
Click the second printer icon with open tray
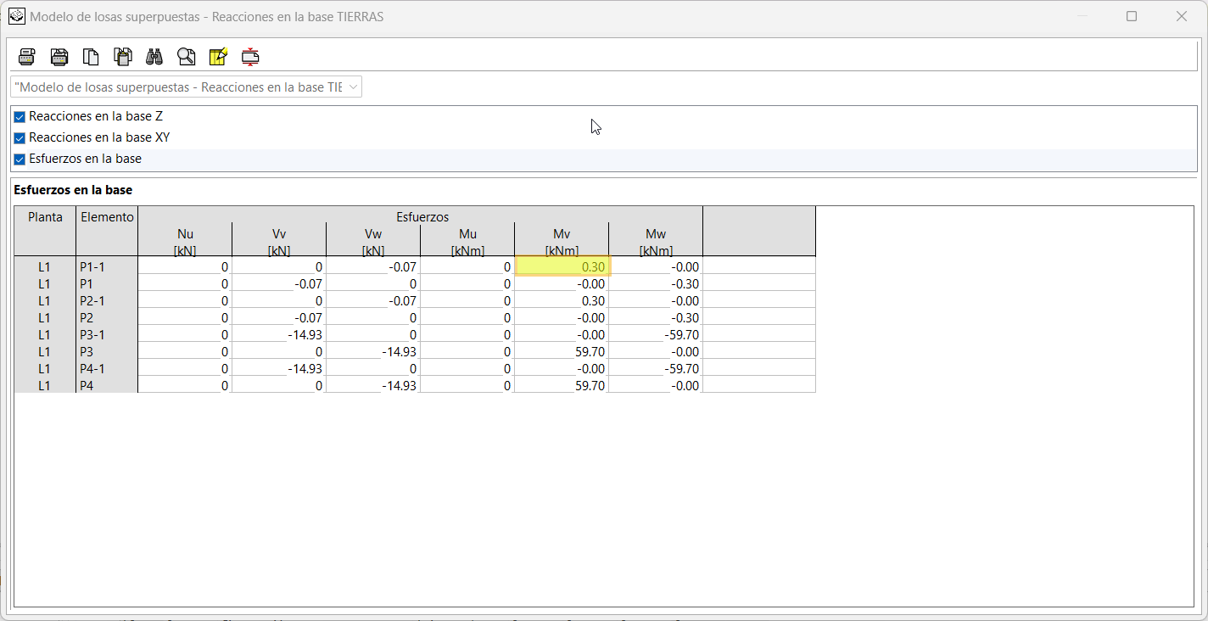59,57
